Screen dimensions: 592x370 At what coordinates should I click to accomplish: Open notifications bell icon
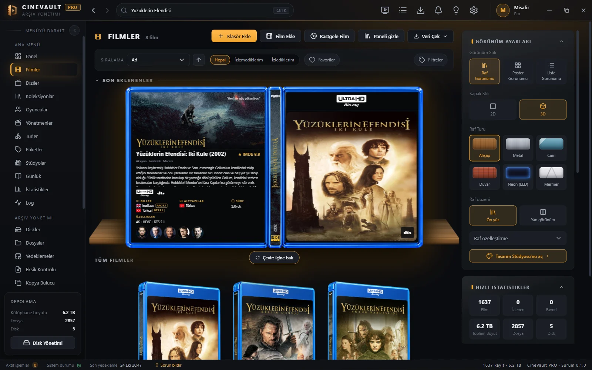coord(438,10)
